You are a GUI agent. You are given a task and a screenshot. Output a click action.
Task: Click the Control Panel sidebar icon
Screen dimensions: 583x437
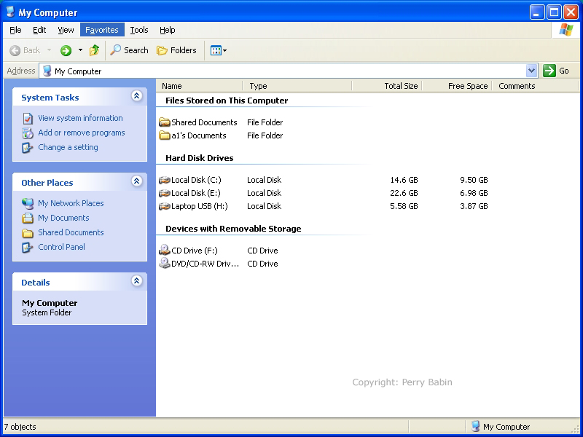(x=28, y=247)
